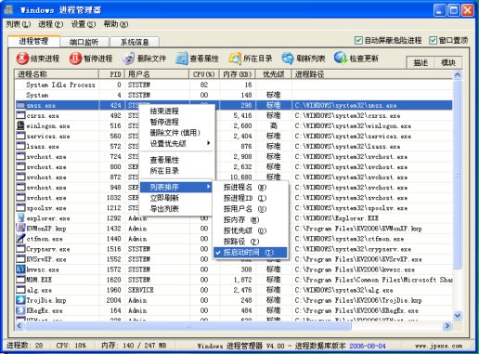Viewport: 479px width, 354px height.
Task: Click the PID column header
Action: click(111, 74)
